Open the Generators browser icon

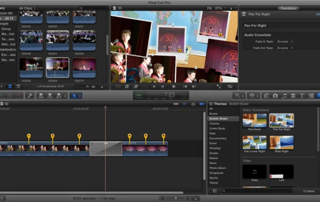point(311,96)
